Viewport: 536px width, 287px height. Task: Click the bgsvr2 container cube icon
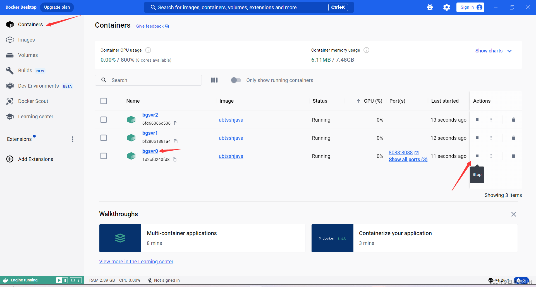pyautogui.click(x=131, y=120)
